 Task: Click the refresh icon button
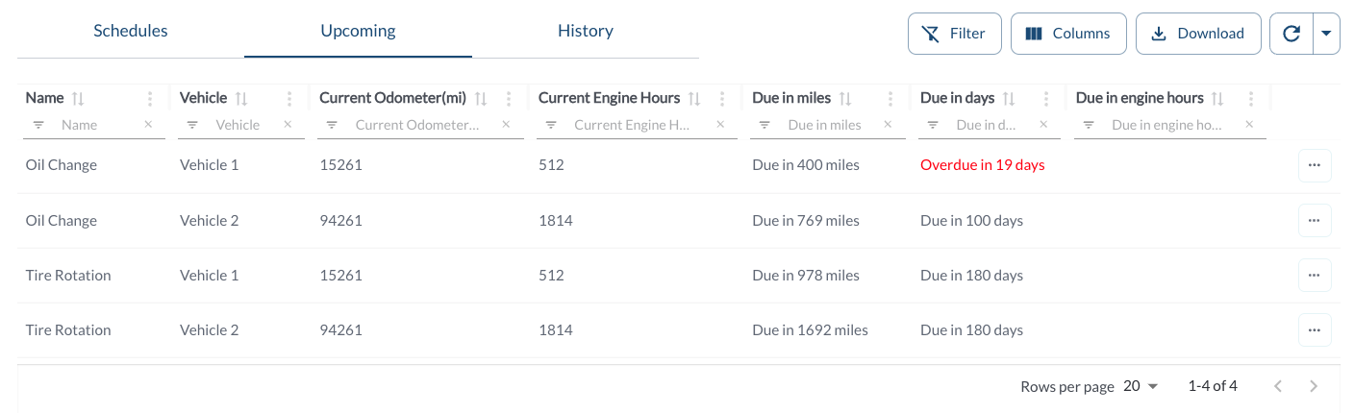coord(1291,34)
